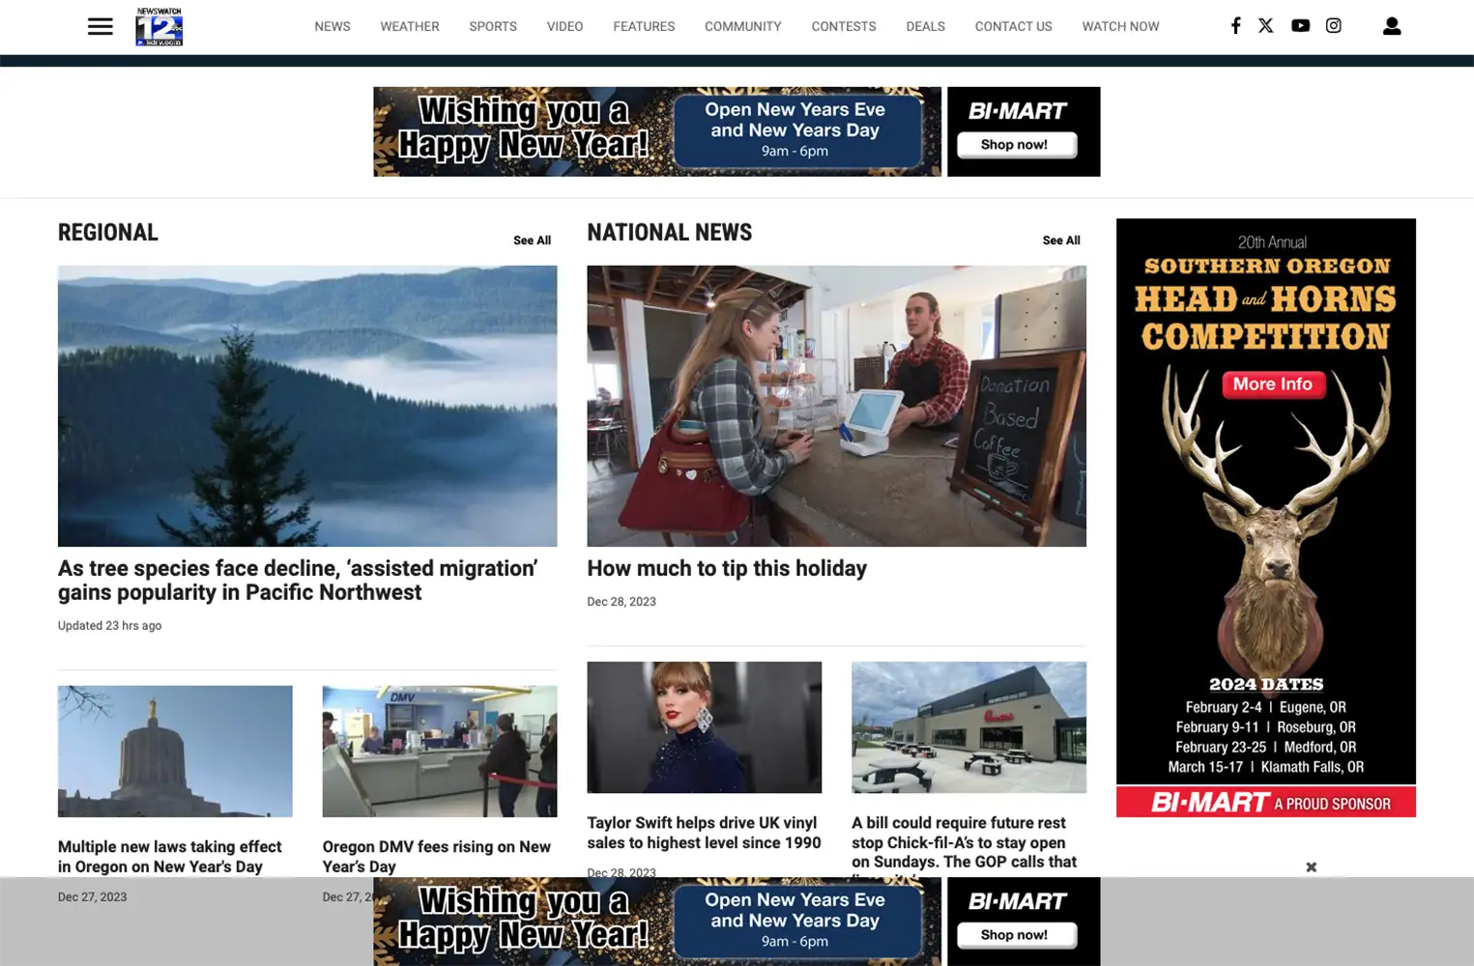Open the Facebook page icon
The width and height of the screenshot is (1474, 966).
[1235, 26]
